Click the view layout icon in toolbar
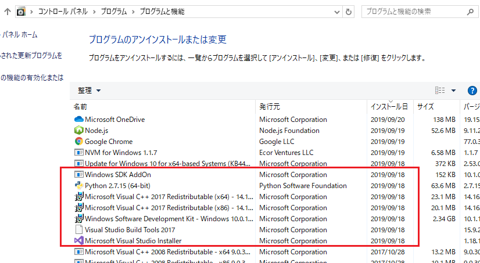480x263 pixels. 440,91
